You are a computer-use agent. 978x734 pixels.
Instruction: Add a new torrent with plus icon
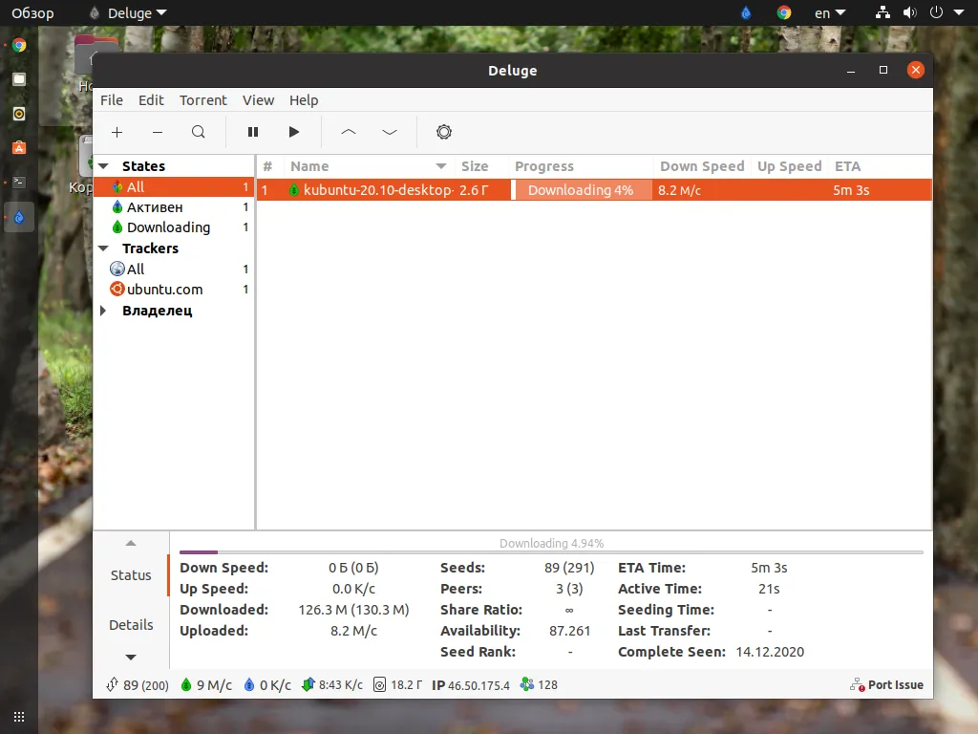117,132
